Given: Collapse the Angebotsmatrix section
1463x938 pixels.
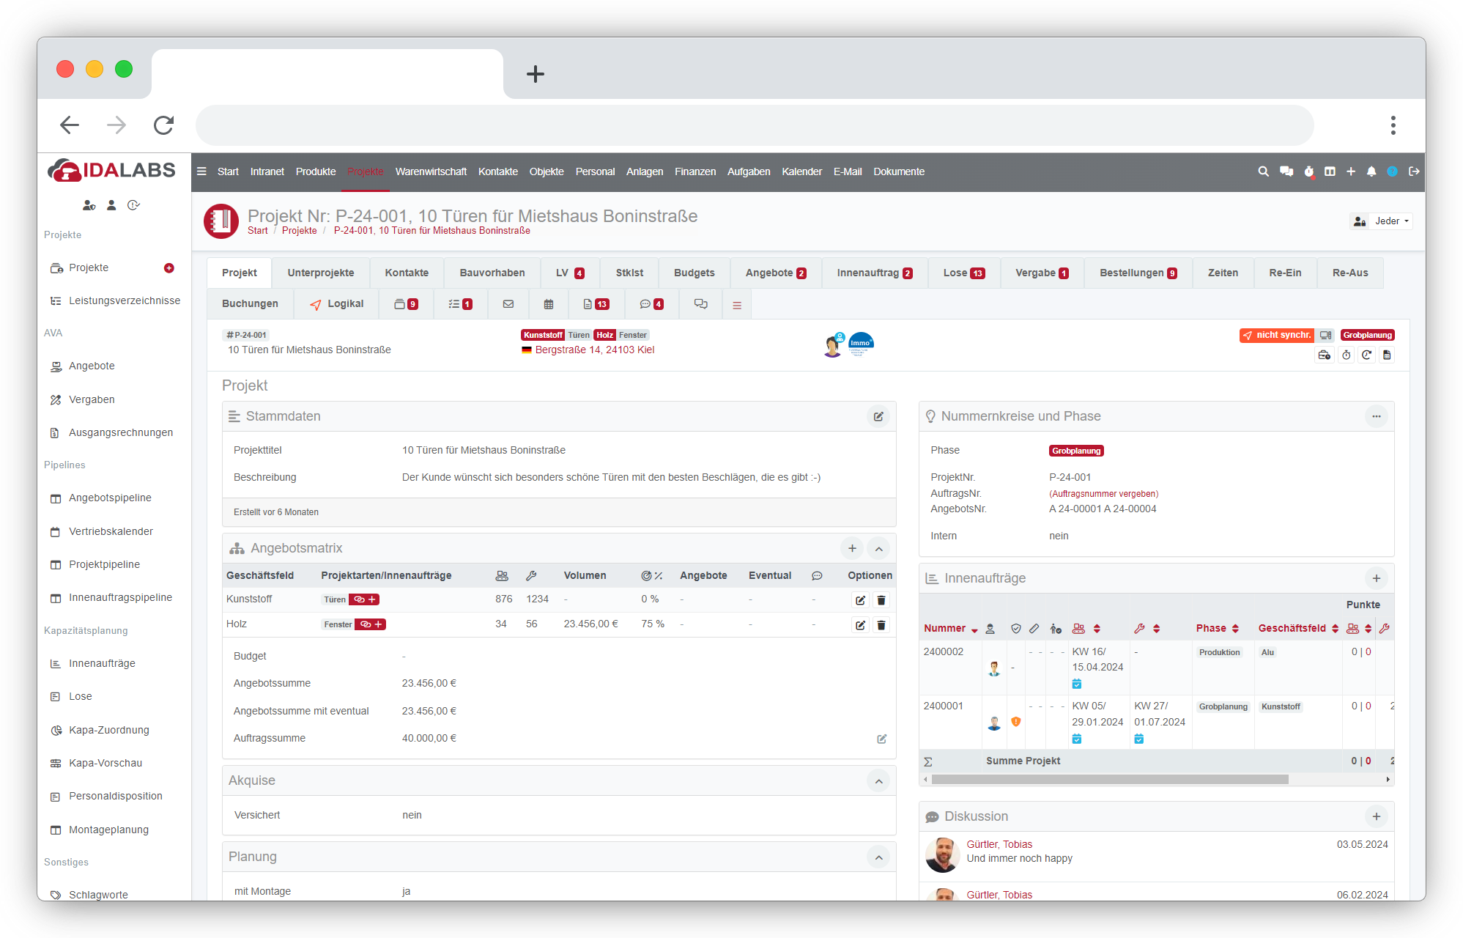Looking at the screenshot, I should pyautogui.click(x=878, y=549).
